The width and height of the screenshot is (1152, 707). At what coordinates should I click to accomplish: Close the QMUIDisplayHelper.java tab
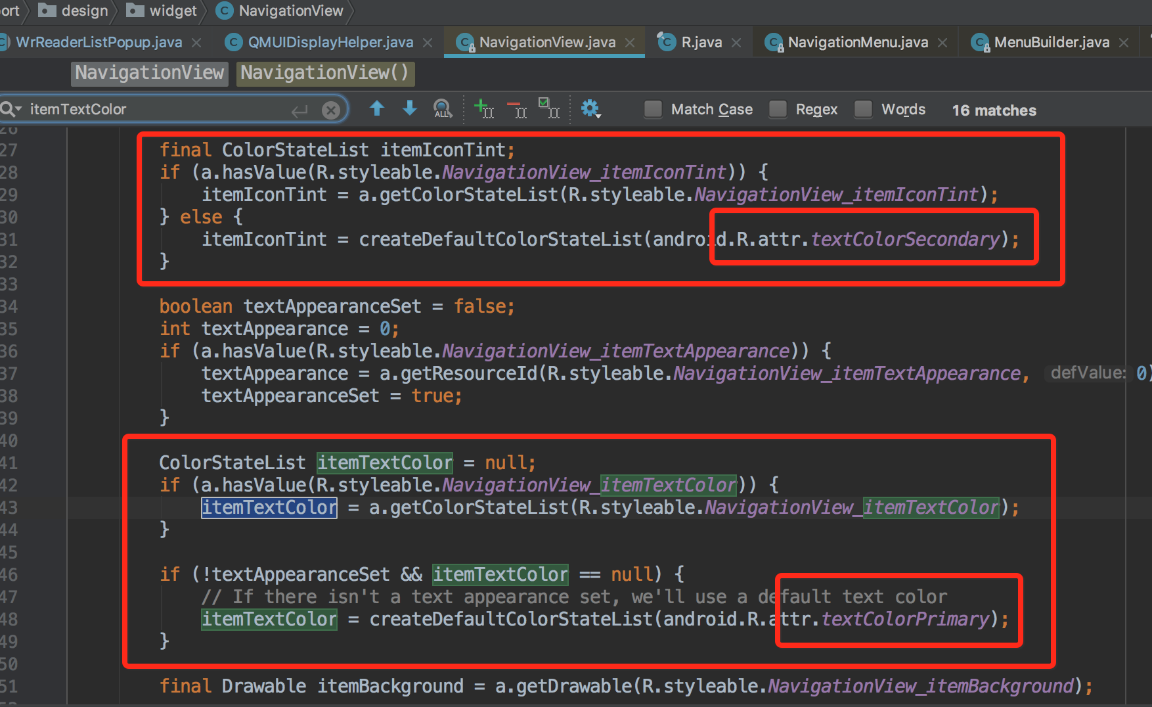(428, 41)
